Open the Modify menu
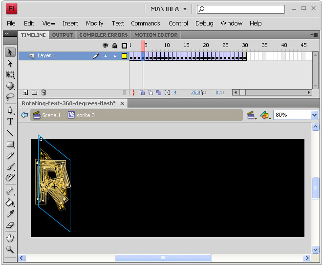 pos(94,24)
